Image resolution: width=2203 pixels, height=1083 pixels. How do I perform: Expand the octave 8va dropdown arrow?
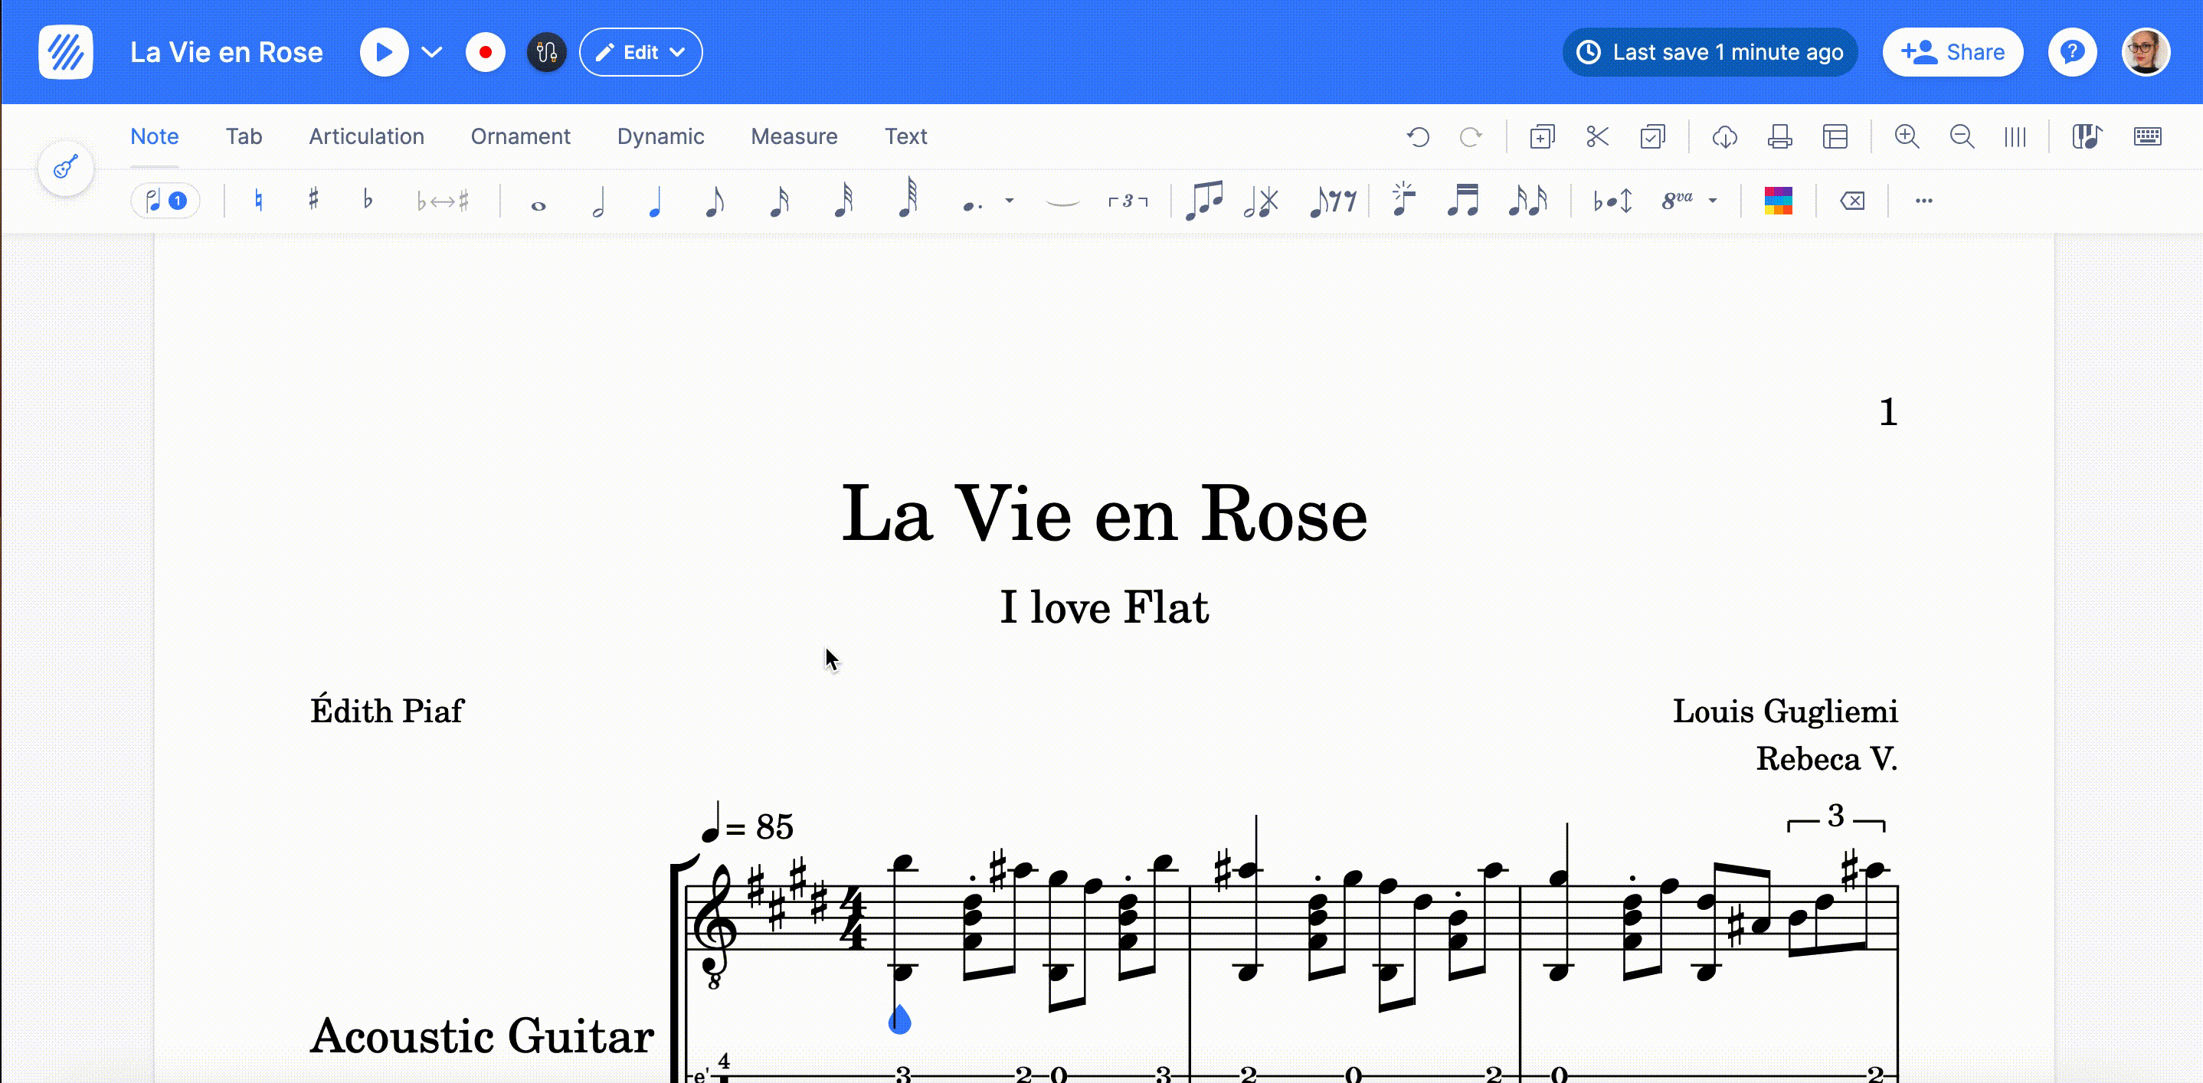tap(1713, 201)
